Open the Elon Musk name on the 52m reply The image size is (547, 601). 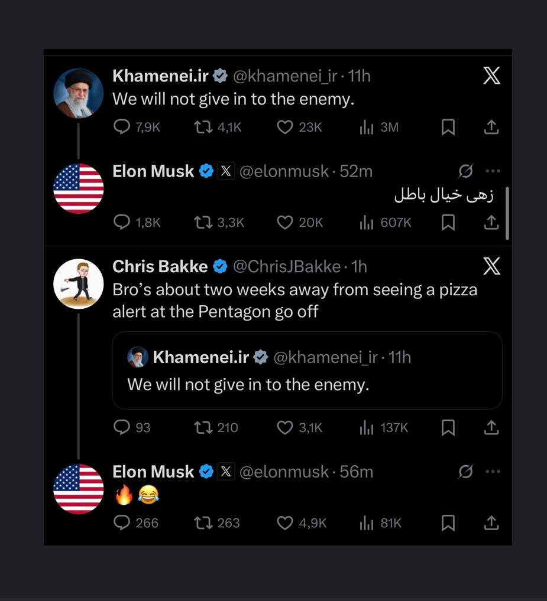(x=153, y=171)
